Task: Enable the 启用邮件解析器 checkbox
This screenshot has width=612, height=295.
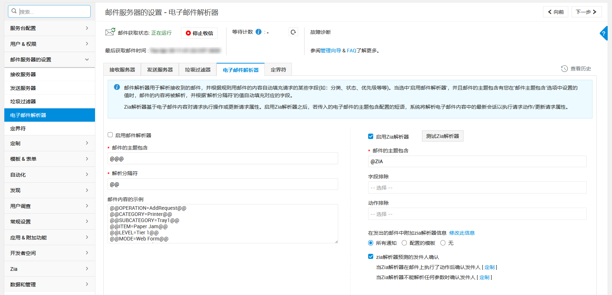Action: coord(110,135)
